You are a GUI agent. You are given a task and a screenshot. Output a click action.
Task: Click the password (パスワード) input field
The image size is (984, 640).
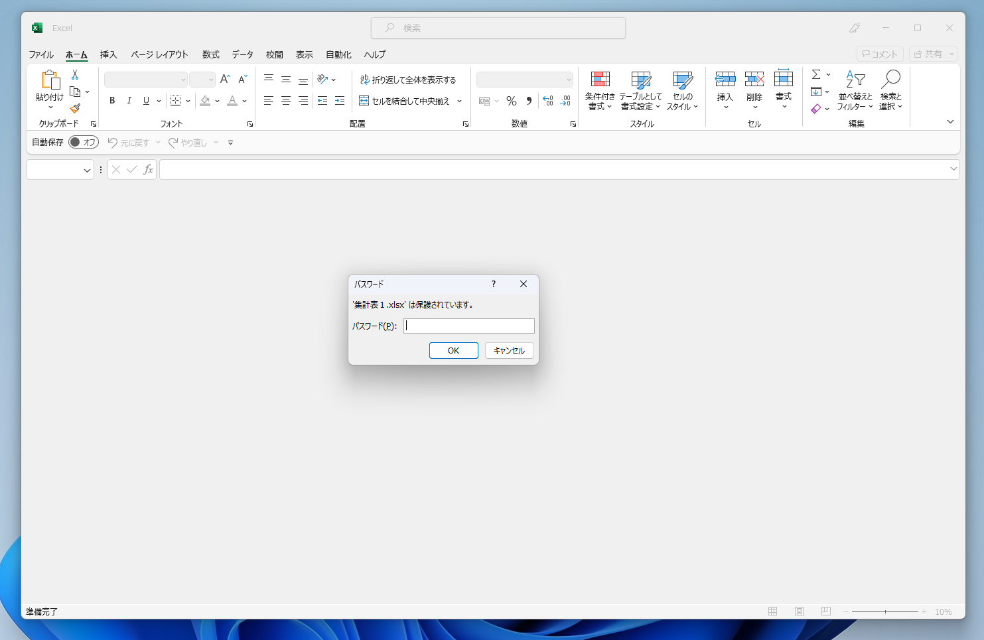coord(469,326)
